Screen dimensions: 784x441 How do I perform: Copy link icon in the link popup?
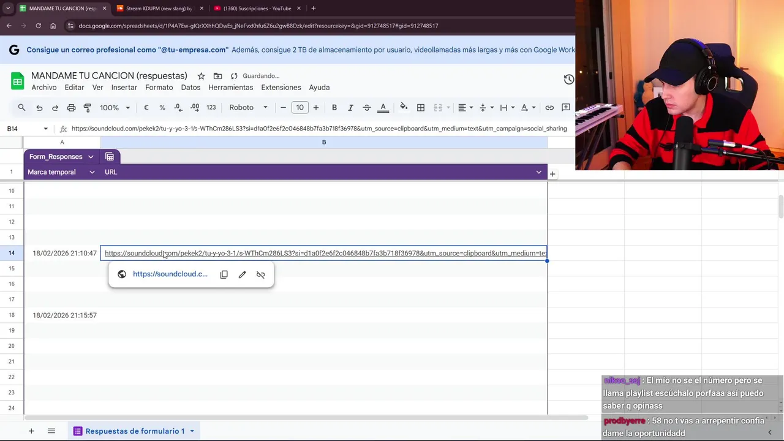coord(224,274)
